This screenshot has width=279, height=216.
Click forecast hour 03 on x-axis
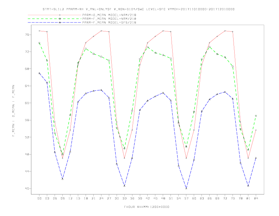point(47,198)
